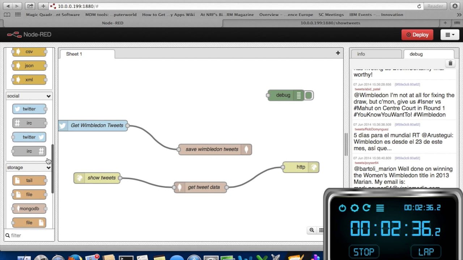
Task: Pick the twitter input node in palette
Action: [x=29, y=109]
